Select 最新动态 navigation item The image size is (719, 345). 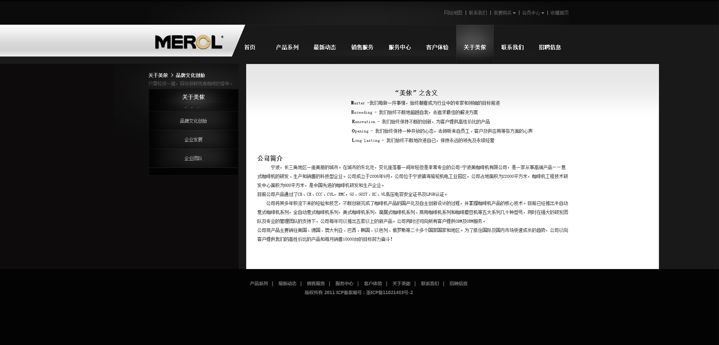(x=325, y=47)
